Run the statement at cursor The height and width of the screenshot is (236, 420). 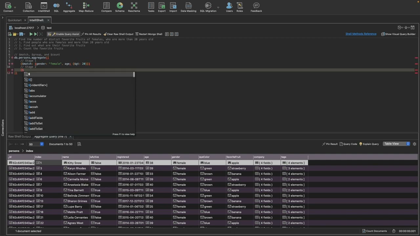coord(36,34)
